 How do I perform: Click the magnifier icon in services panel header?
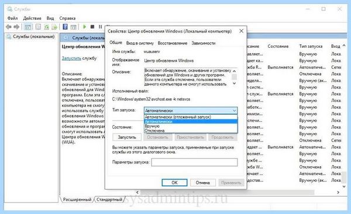(66, 38)
